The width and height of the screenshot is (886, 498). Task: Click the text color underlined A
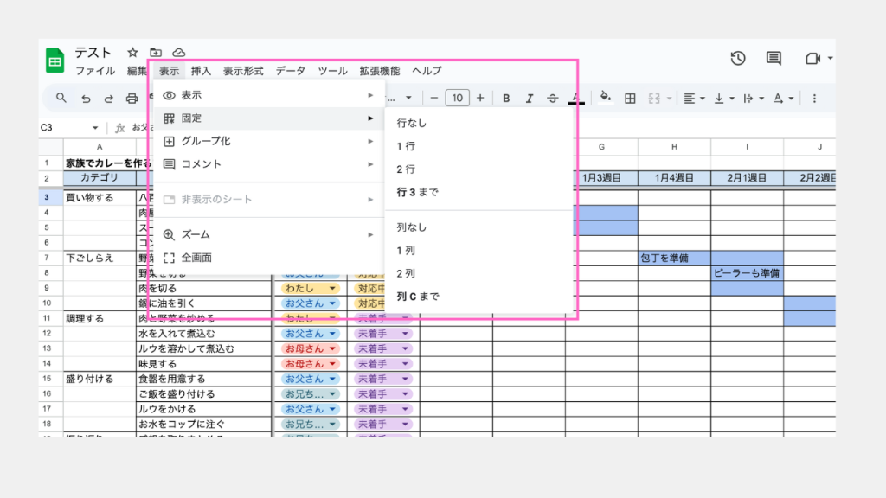pyautogui.click(x=576, y=98)
